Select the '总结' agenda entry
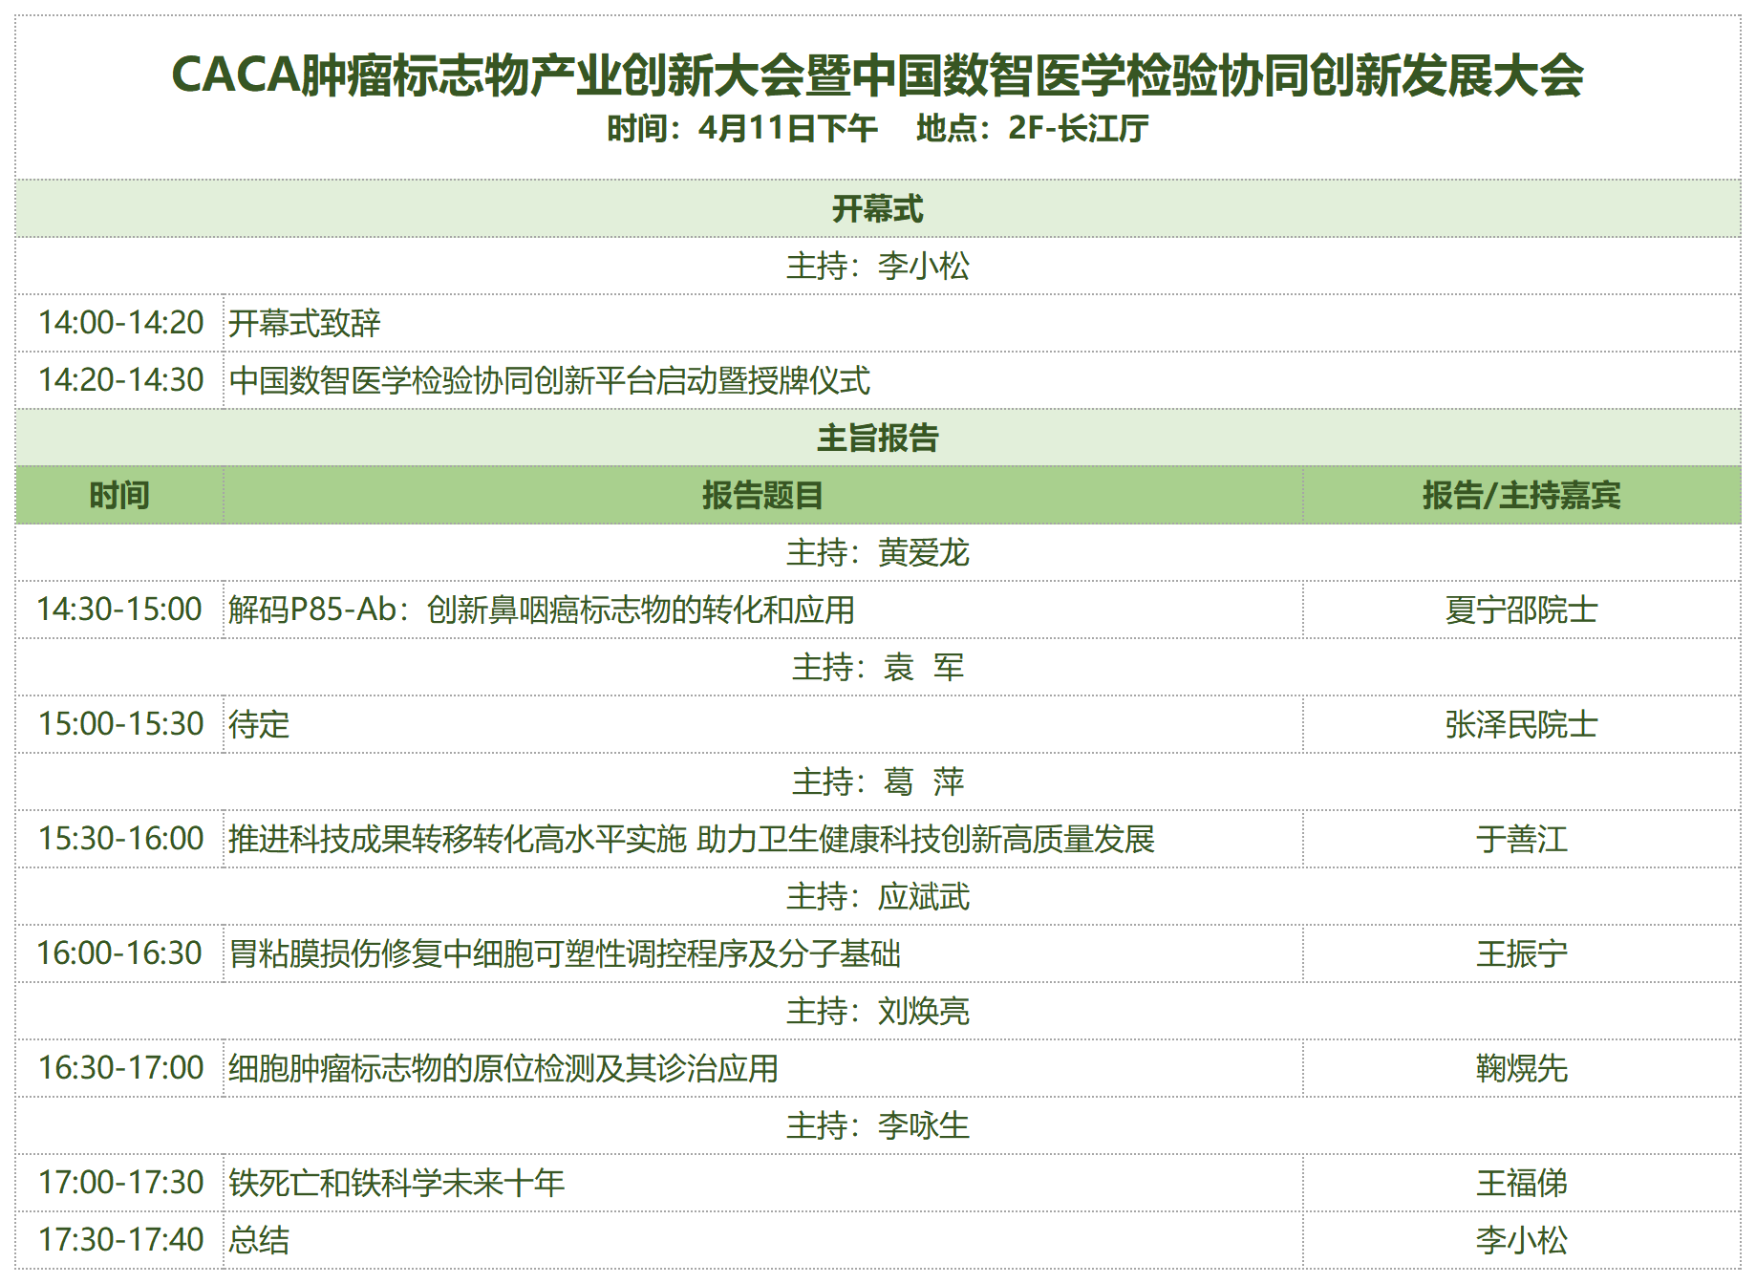Image resolution: width=1756 pixels, height=1284 pixels. click(259, 1240)
